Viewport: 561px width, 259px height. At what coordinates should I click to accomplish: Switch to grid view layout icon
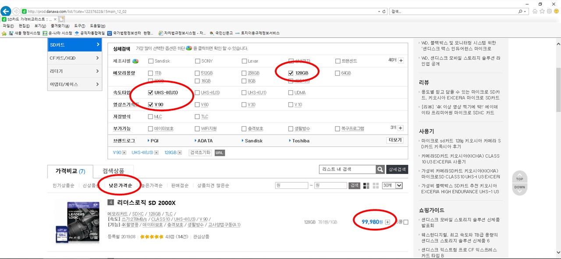[x=376, y=185]
